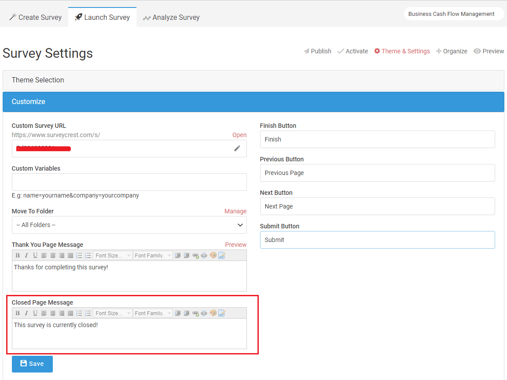Viewport: 507px width, 380px height.
Task: Switch to Analyze Survey tab
Action: (x=171, y=17)
